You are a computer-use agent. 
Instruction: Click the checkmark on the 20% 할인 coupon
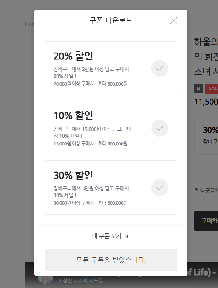(160, 68)
